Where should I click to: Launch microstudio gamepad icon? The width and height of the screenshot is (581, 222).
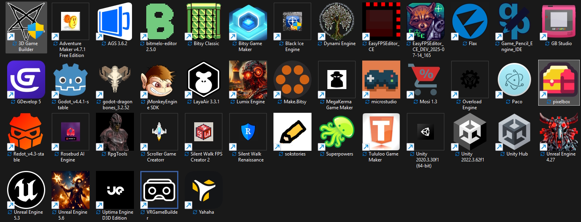(x=381, y=80)
